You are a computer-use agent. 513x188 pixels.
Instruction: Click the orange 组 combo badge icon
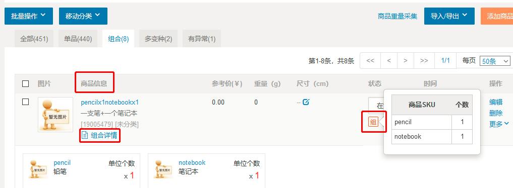coord(373,122)
